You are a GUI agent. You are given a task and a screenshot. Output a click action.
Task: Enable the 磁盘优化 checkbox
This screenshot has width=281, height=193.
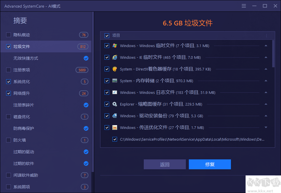(x=8, y=117)
